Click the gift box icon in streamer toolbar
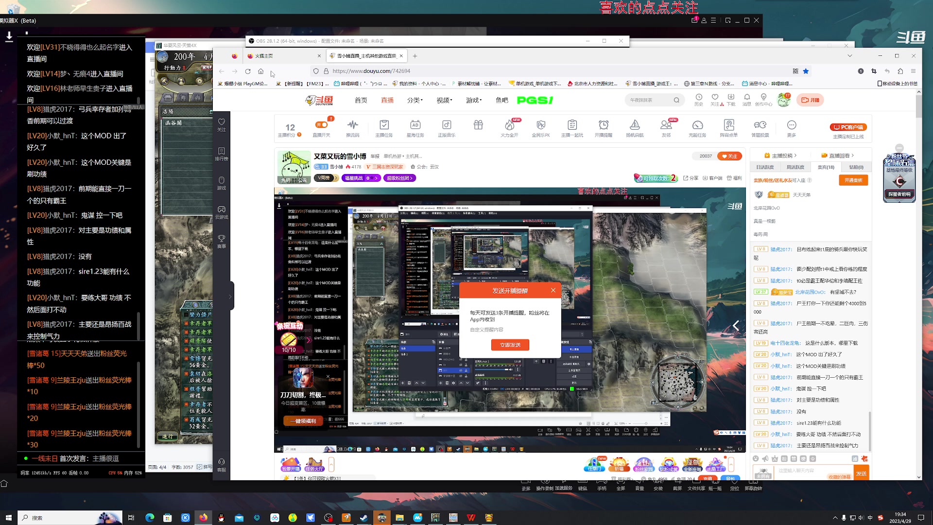Screen dimensions: 933x525 (478, 125)
